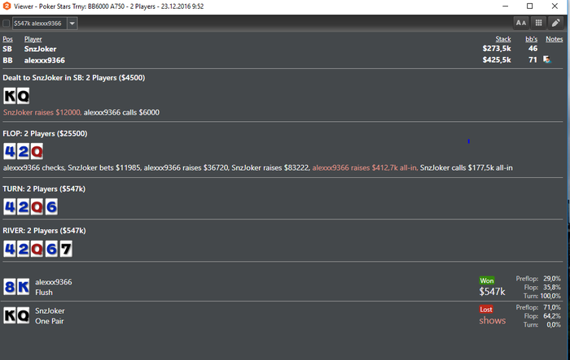
Task: Minimize the Viewer window
Action: click(x=505, y=7)
